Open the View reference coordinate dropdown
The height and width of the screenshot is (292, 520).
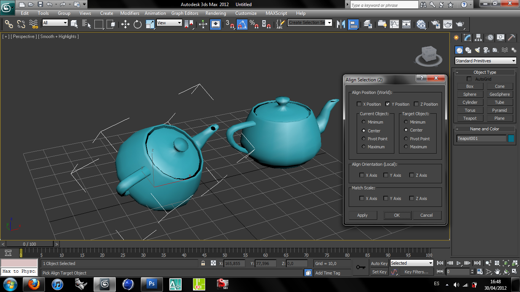pyautogui.click(x=169, y=23)
